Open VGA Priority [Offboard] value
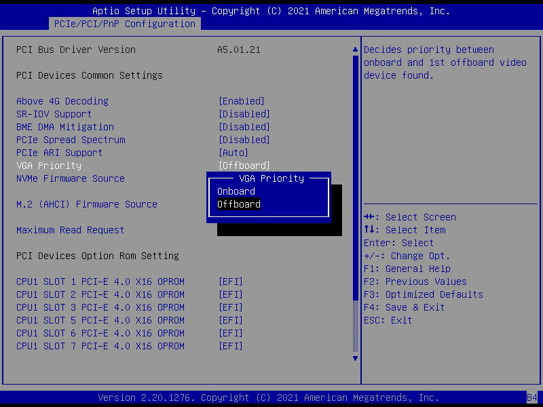 (x=244, y=166)
